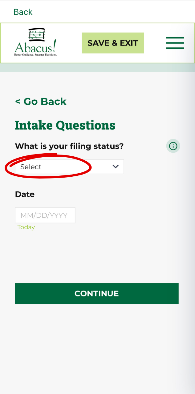The width and height of the screenshot is (195, 394).
Task: Open the hamburger menu
Action: point(175,43)
